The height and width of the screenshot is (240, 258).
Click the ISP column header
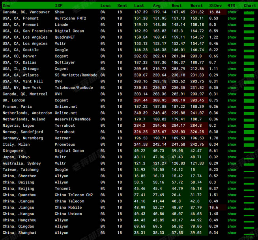59,6
